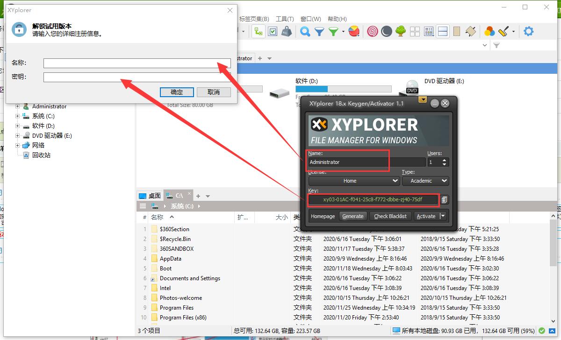Click the dark moon toolbar icon
Image resolution: width=561 pixels, height=340 pixels.
coord(387,31)
